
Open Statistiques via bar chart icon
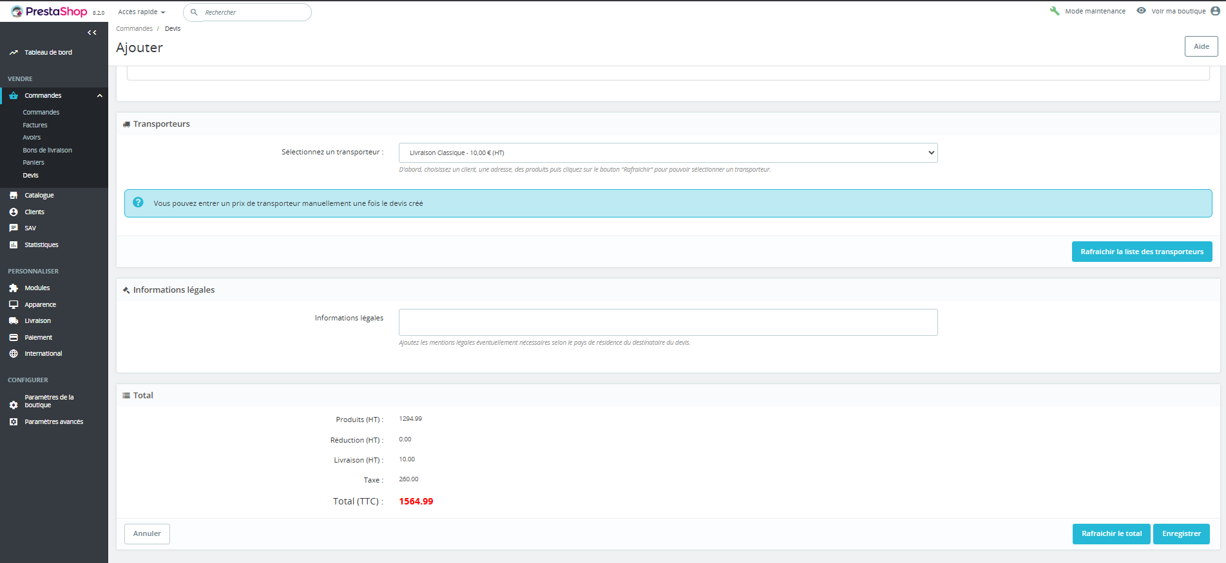tap(14, 245)
